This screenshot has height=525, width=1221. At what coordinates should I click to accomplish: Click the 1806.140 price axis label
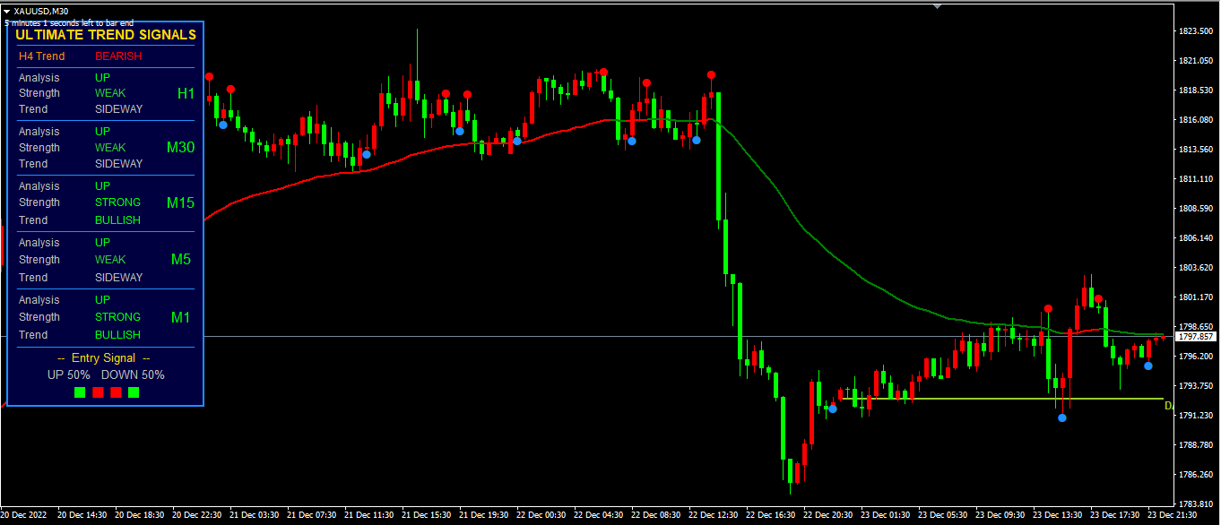[1197, 238]
